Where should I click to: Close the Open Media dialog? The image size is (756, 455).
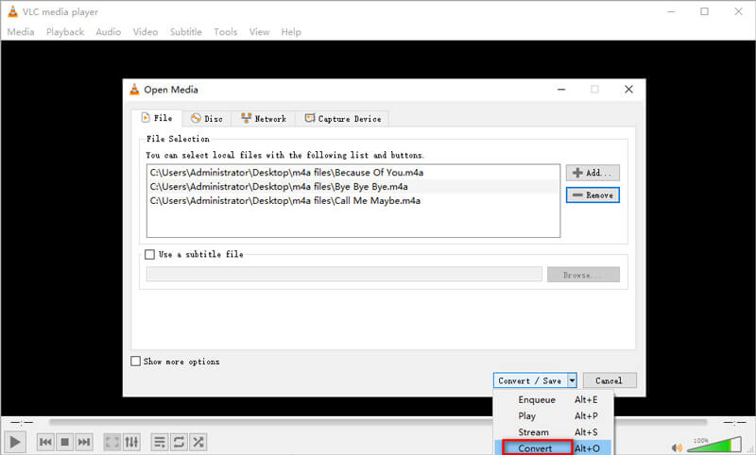628,89
